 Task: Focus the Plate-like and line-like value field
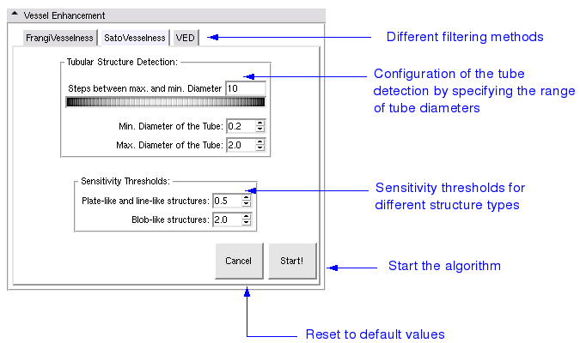(226, 201)
